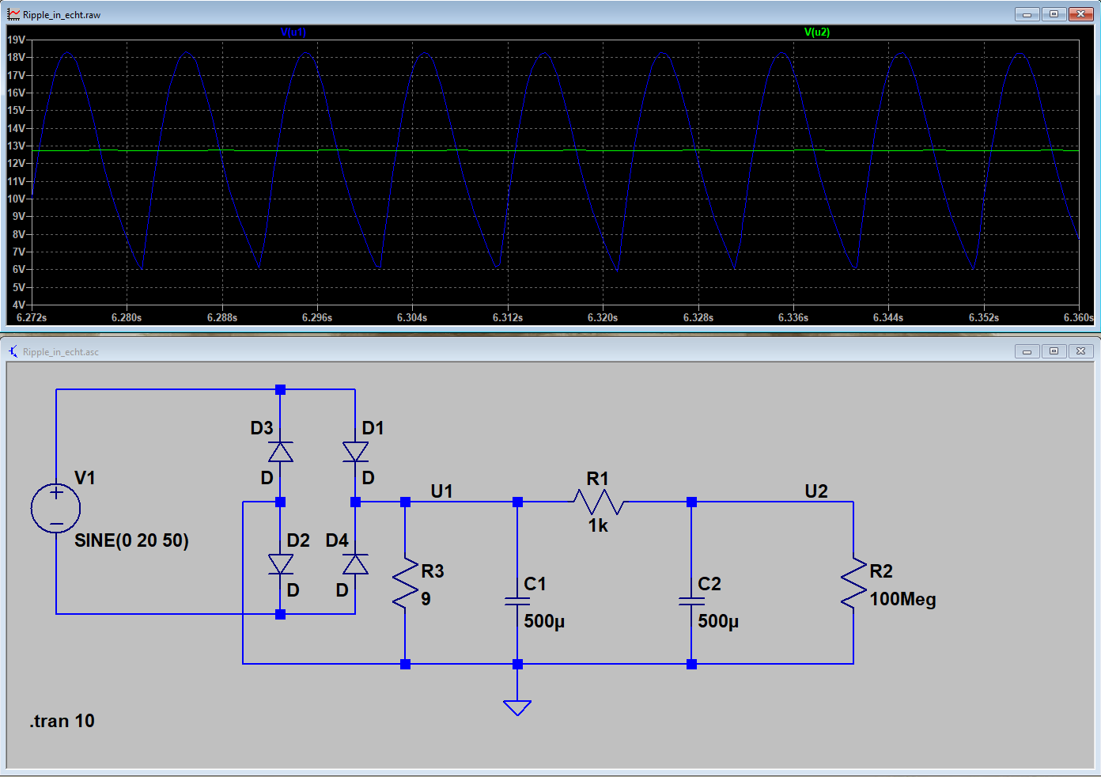1101x777 pixels.
Task: Select diode D1 symbol in the bridge
Action: coord(355,452)
